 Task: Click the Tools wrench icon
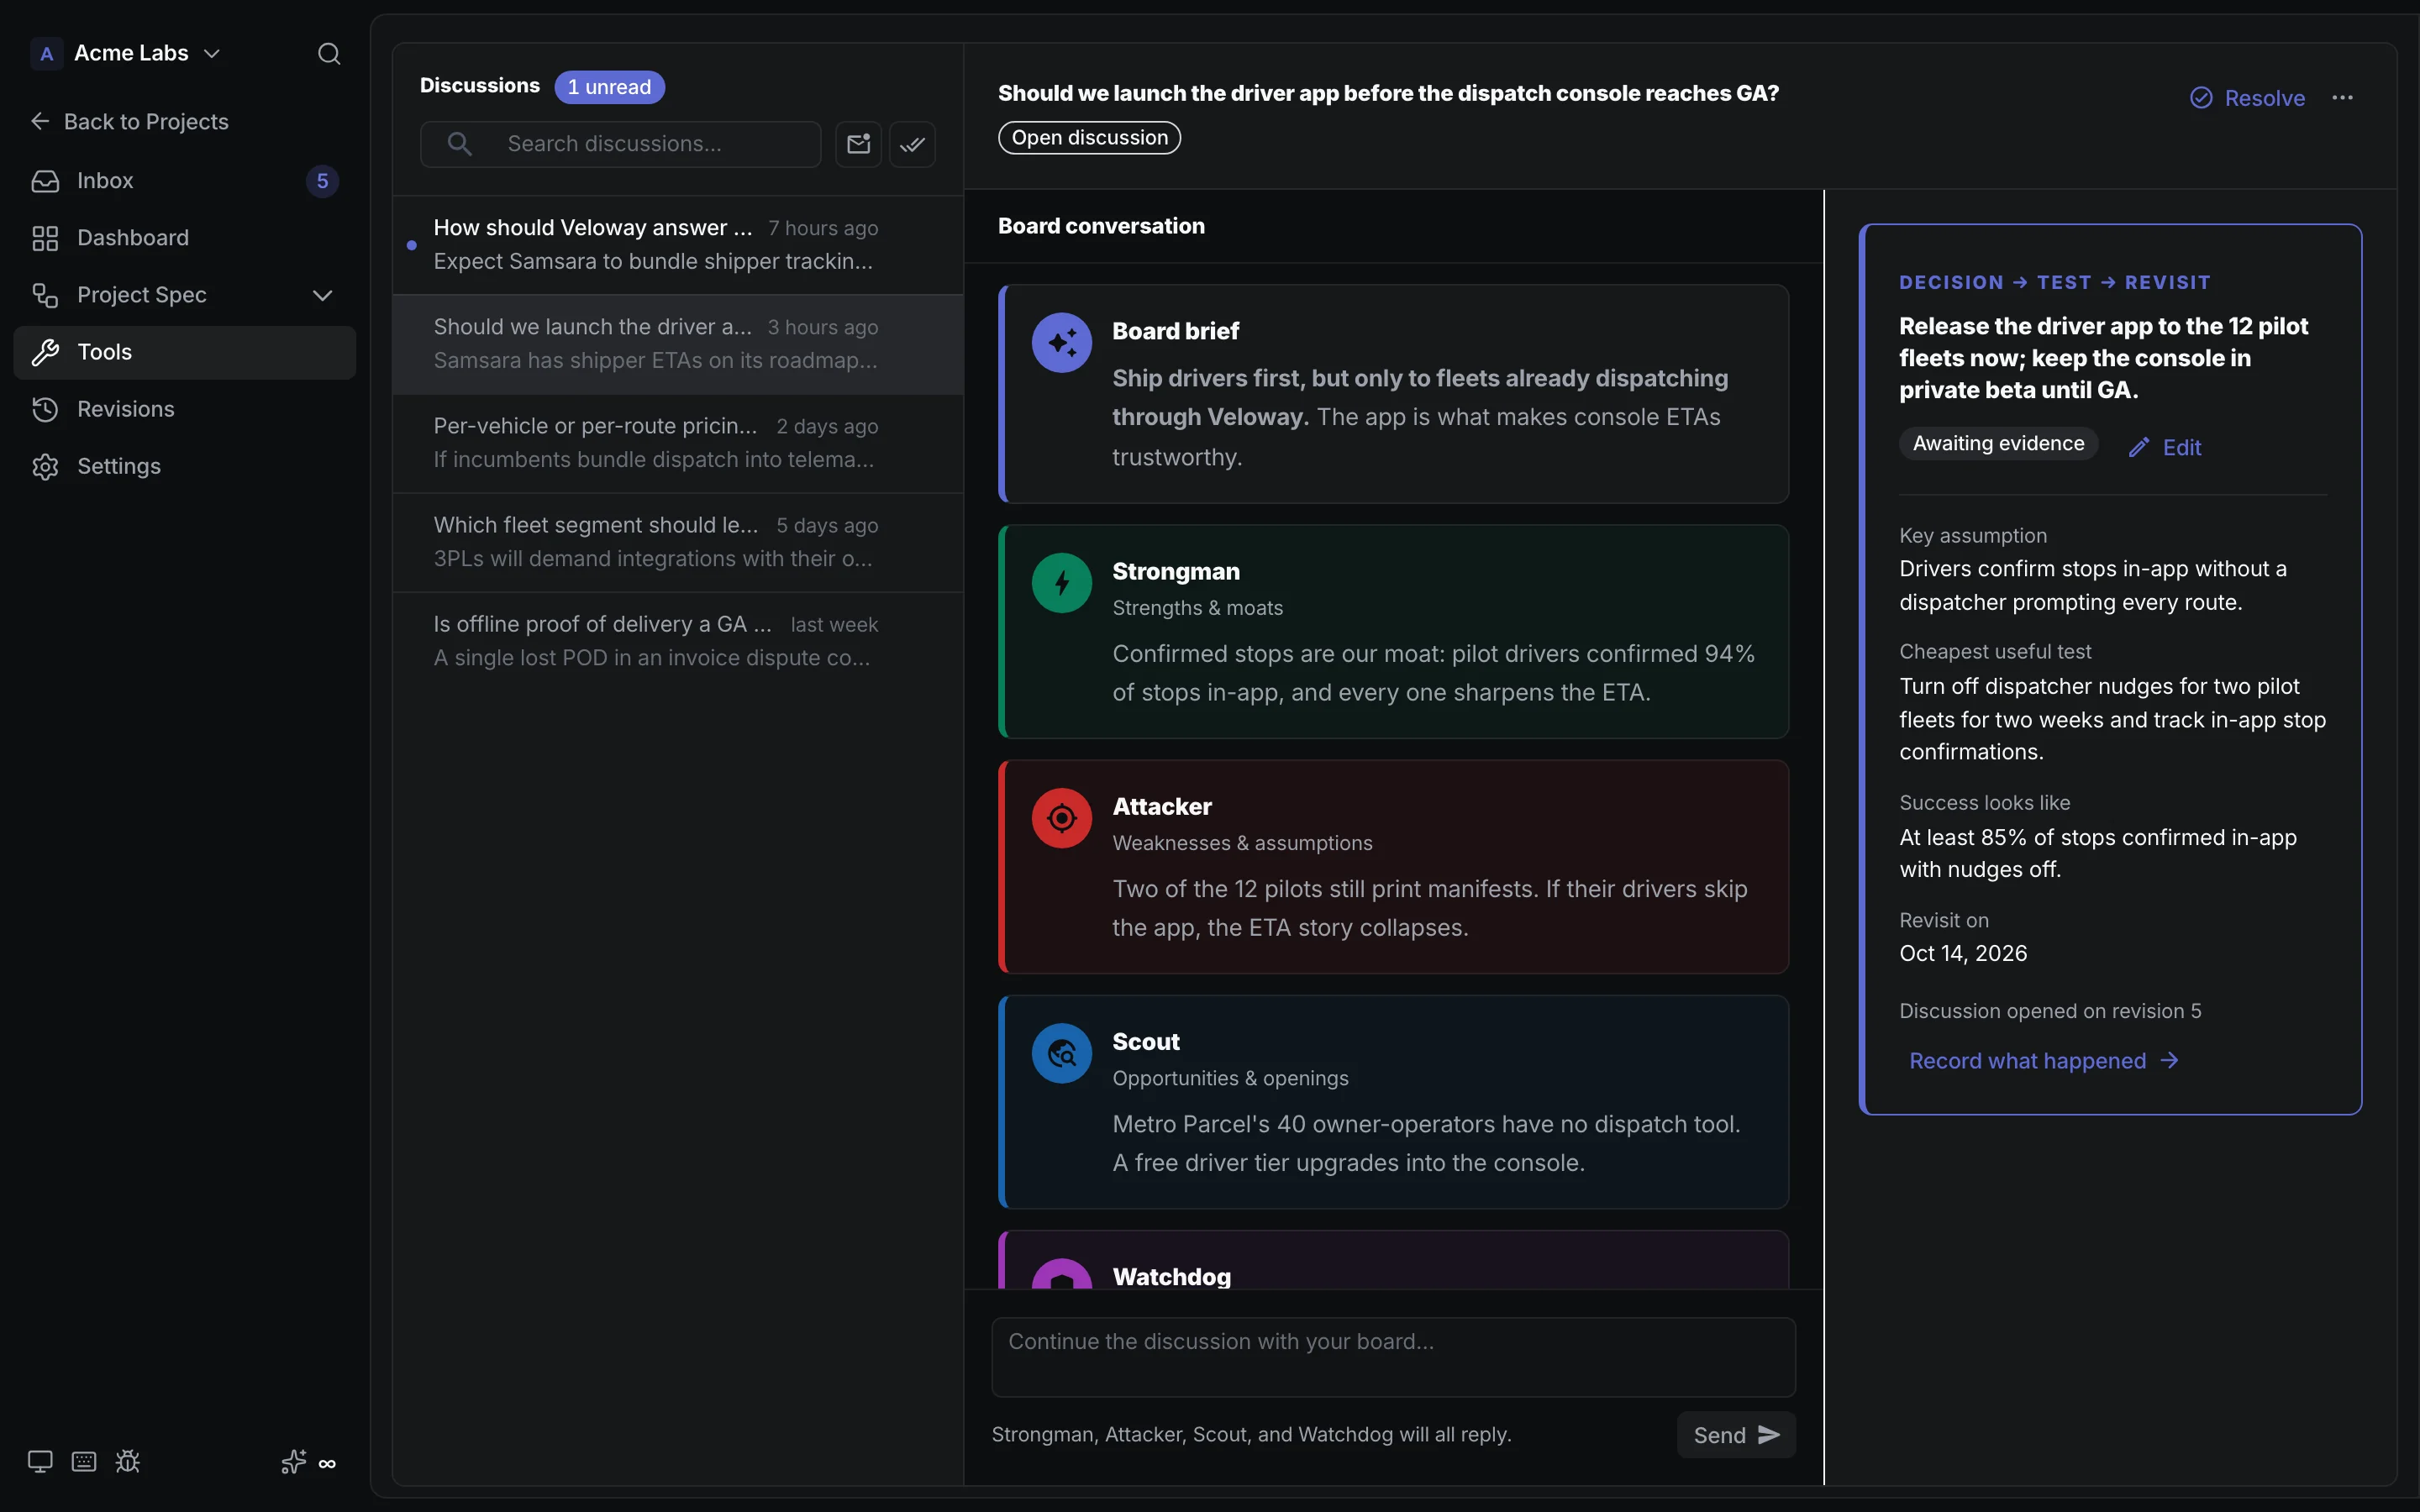pyautogui.click(x=45, y=352)
